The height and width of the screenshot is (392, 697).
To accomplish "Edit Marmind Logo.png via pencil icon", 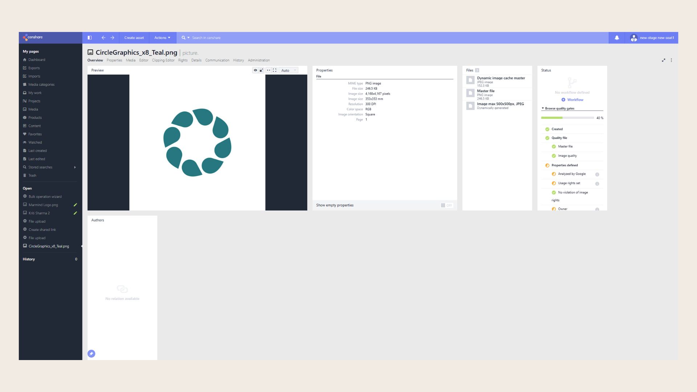I will (75, 205).
